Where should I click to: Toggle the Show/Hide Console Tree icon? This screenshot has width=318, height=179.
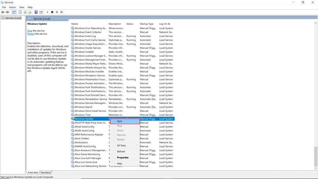point(14,12)
